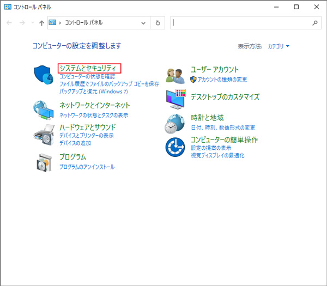Open the Hardware and Sound printer icon

(x=44, y=135)
